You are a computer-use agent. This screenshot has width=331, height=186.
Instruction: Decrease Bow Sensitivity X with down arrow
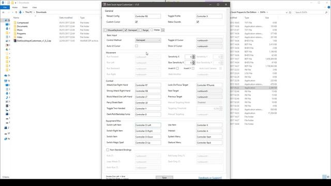tap(193, 64)
